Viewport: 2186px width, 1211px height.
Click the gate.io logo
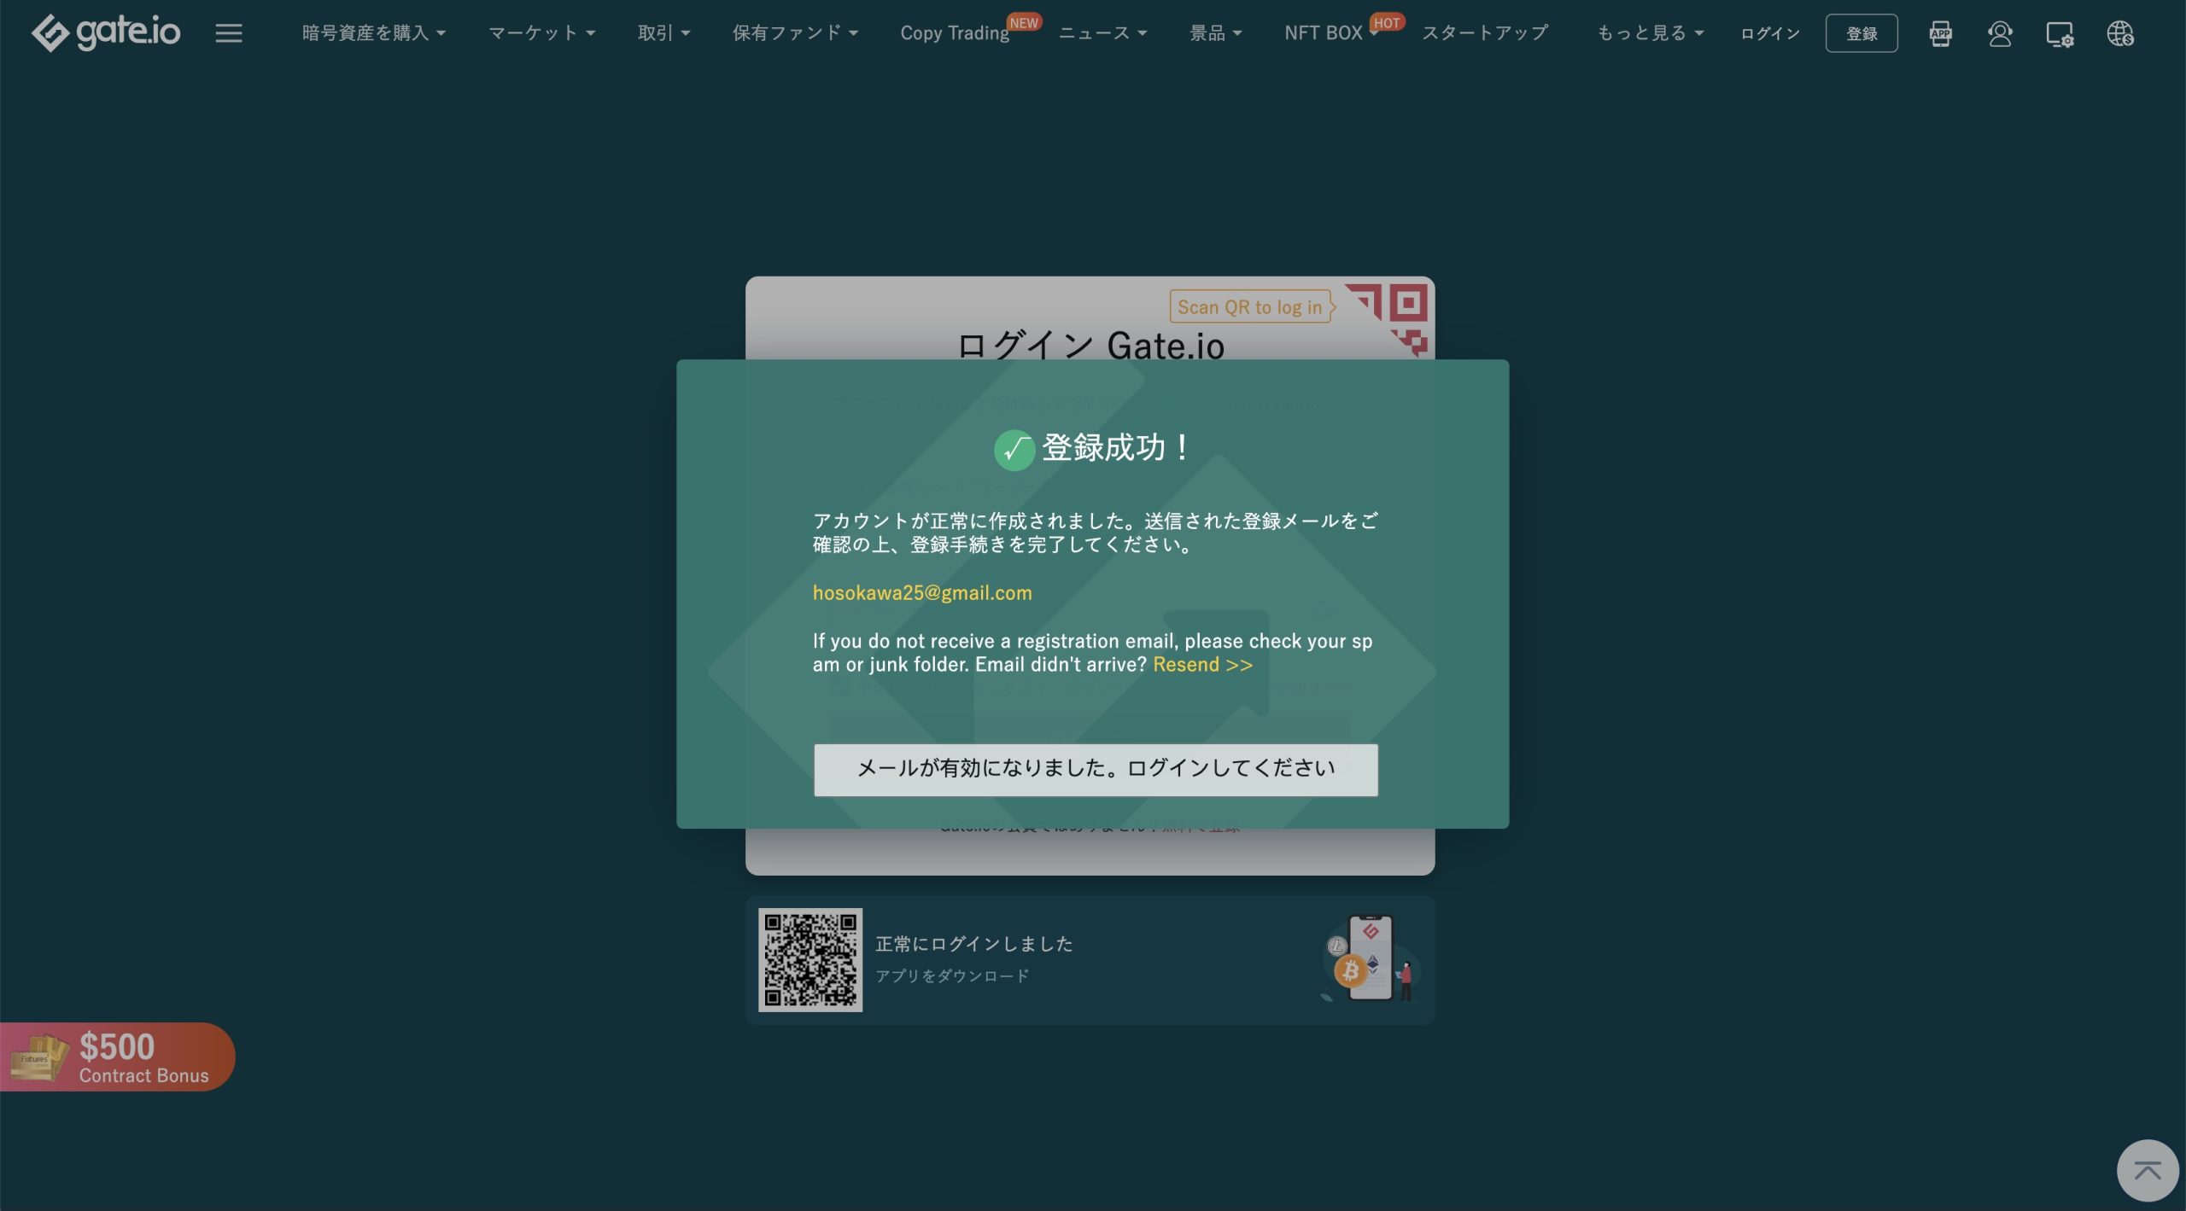click(106, 32)
